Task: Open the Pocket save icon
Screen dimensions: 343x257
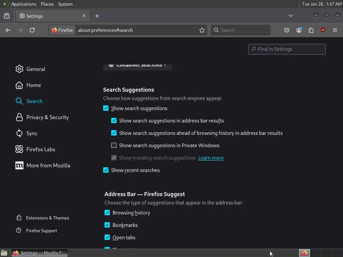Action: point(287,30)
